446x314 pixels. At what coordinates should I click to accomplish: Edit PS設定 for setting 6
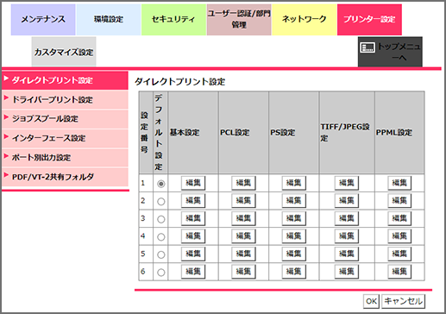pos(293,271)
